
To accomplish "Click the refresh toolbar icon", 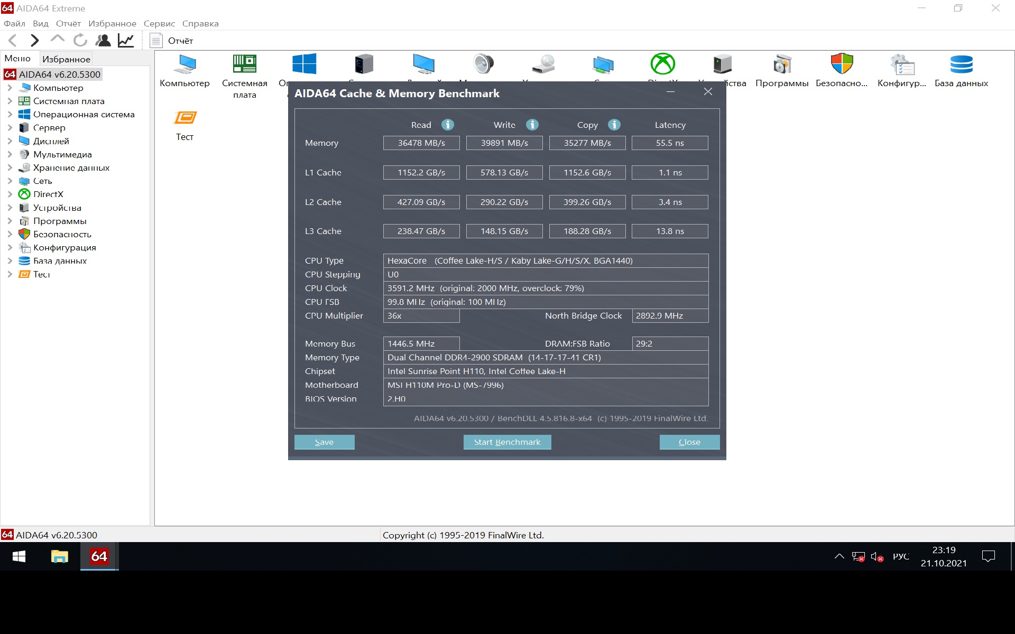I will pyautogui.click(x=80, y=40).
